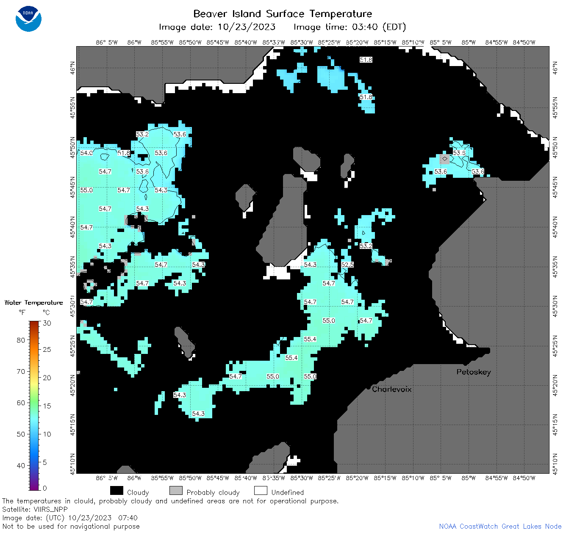This screenshot has height=533, width=566.
Task: Click the 85°30'W label on the top axis
Action: [302, 42]
